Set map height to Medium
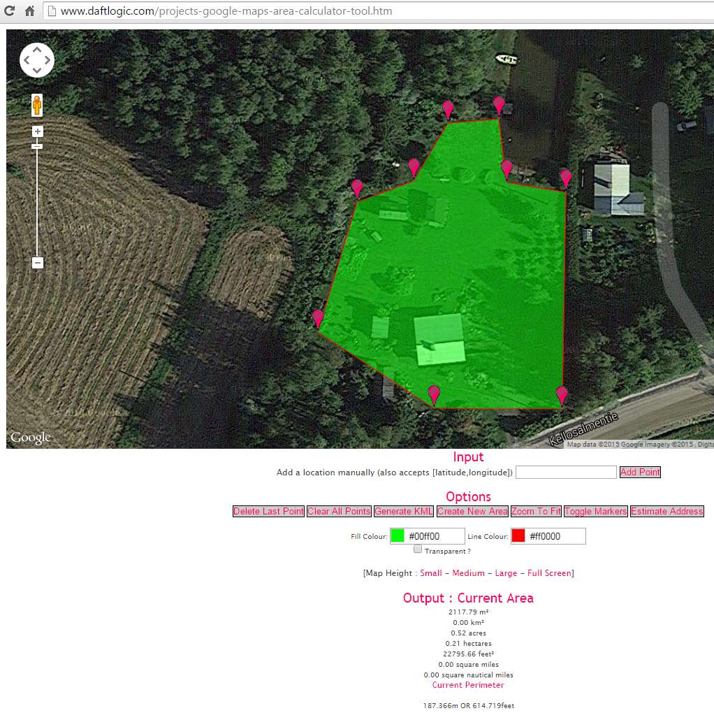Screen dimensions: 714x713 coord(468,573)
